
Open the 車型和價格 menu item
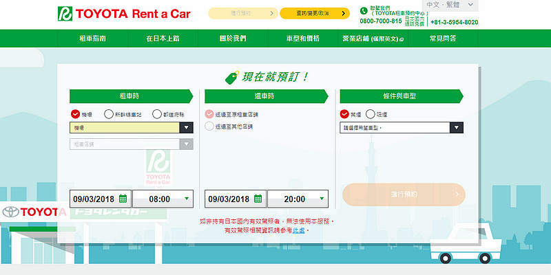302,38
